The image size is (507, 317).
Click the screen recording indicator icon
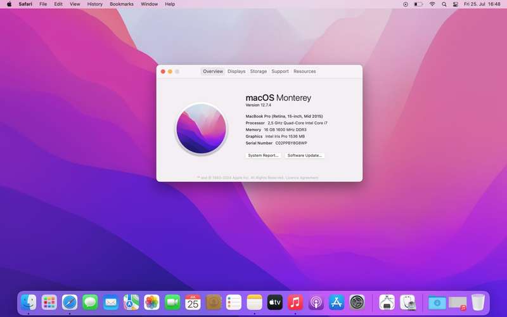coord(406,4)
